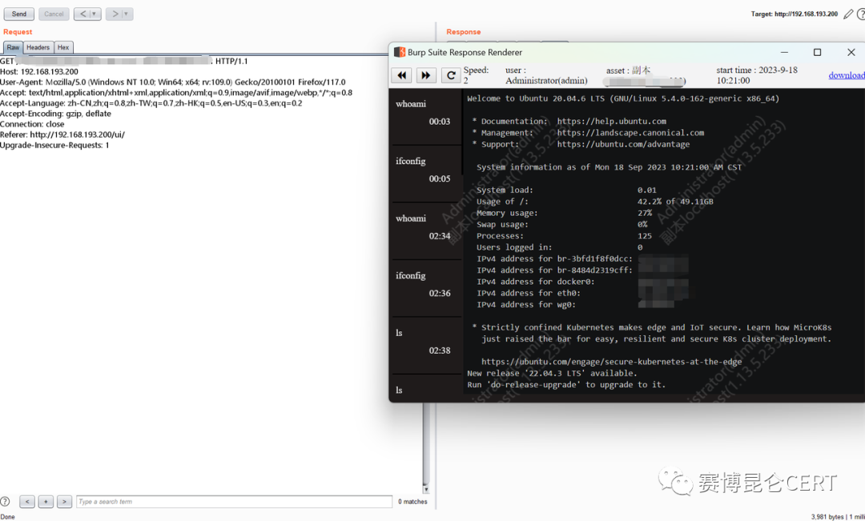Click the Connection: close header line
The width and height of the screenshot is (865, 521).
32,124
